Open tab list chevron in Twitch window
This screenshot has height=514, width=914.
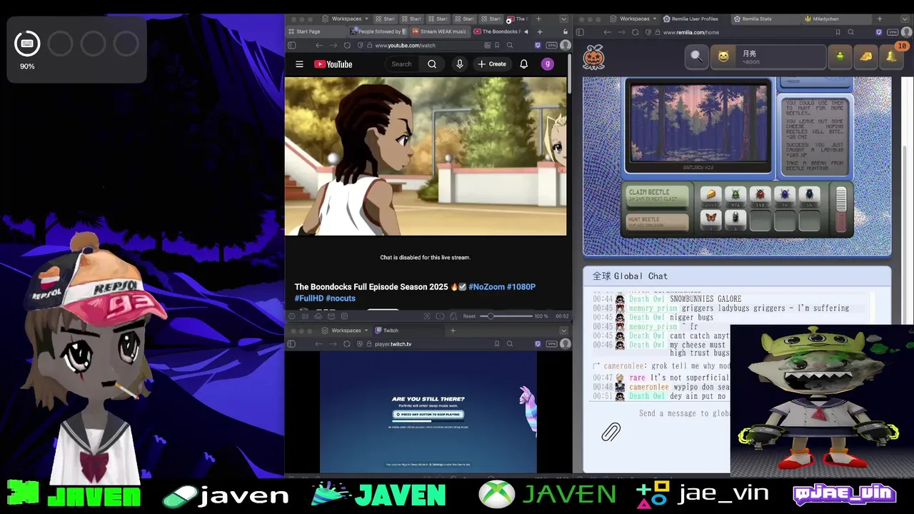click(x=563, y=331)
